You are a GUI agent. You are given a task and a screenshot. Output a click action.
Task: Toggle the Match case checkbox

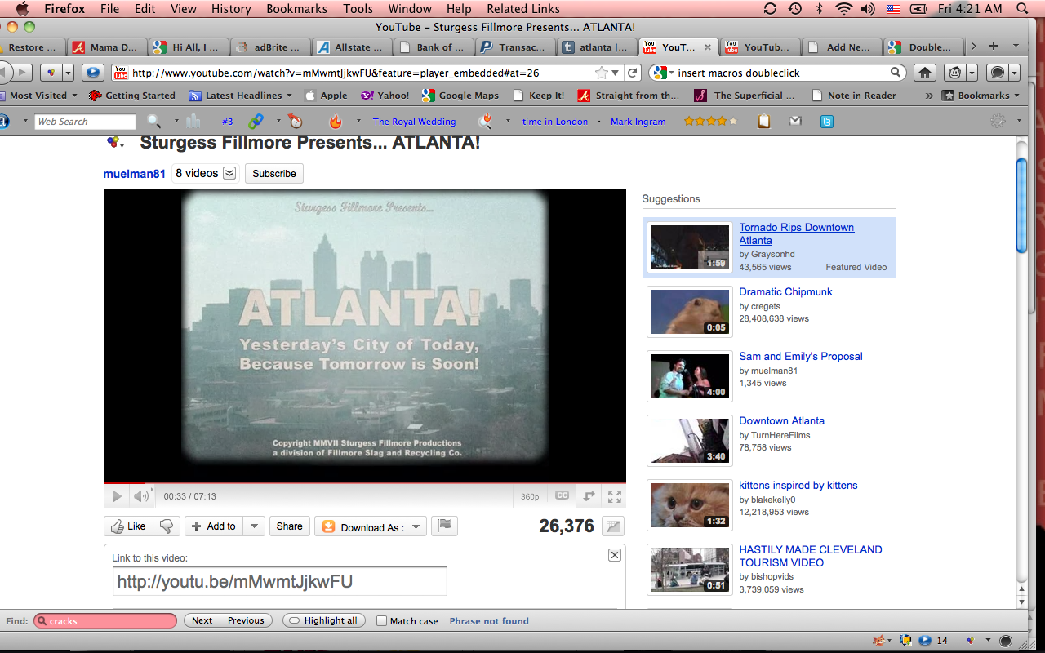click(x=381, y=621)
